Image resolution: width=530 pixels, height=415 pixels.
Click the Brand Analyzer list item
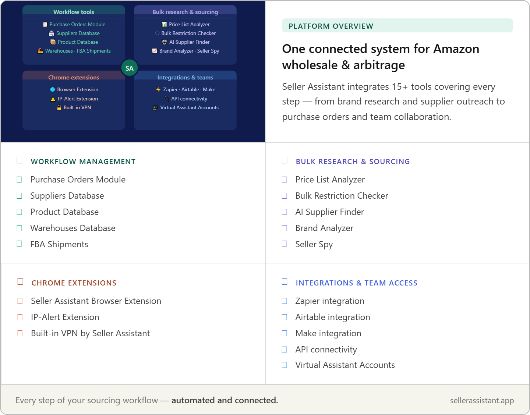point(324,228)
